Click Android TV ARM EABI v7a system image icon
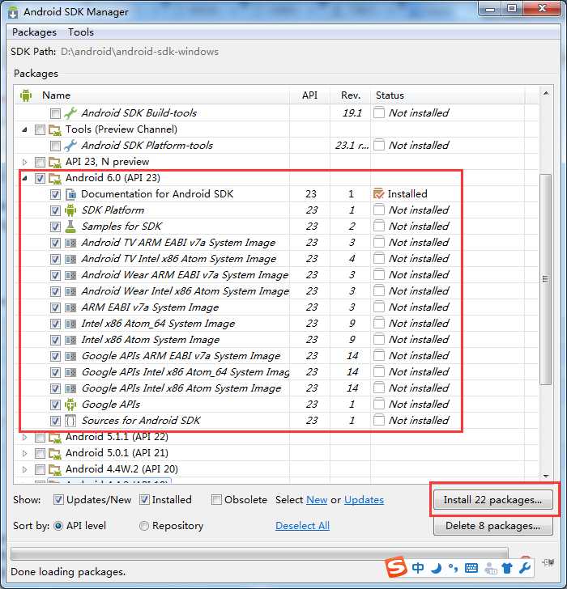 pyautogui.click(x=70, y=243)
